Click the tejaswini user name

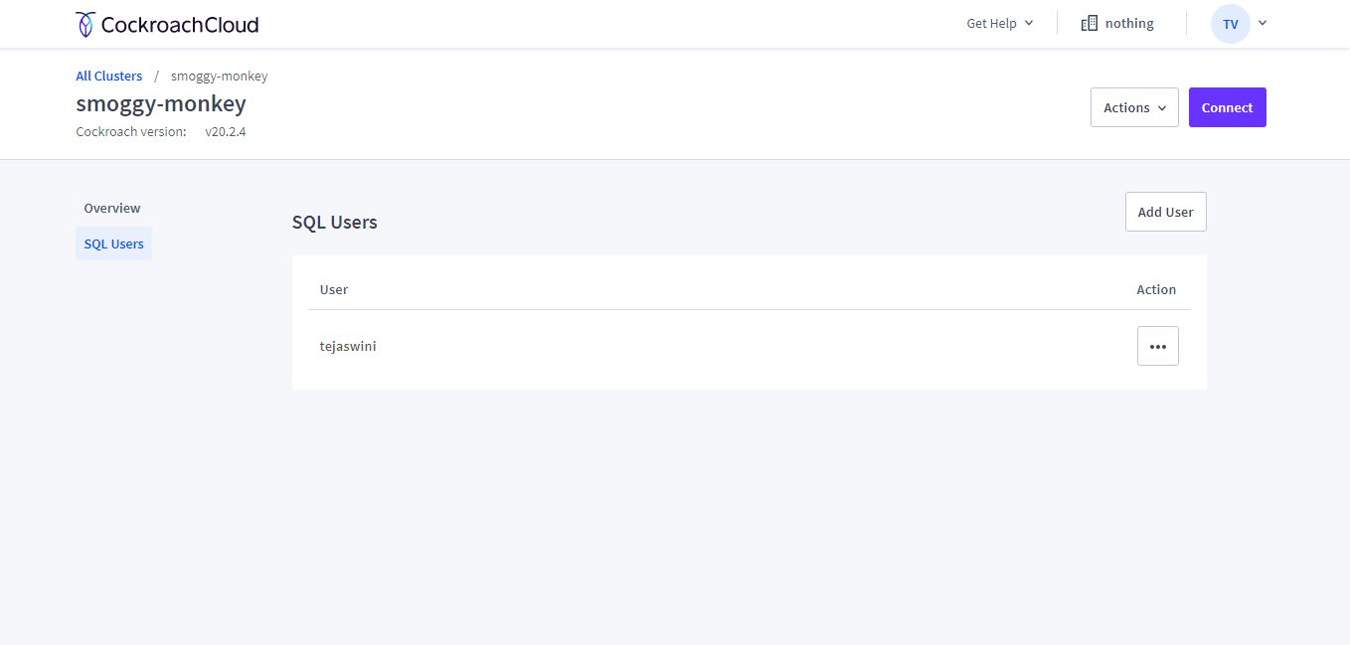tap(348, 347)
